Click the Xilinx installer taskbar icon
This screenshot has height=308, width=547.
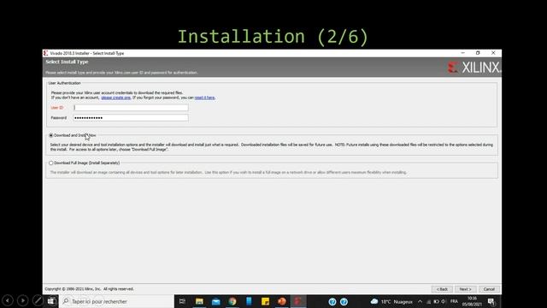(x=298, y=301)
